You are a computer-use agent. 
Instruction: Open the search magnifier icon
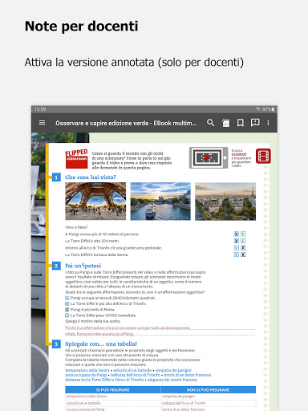pos(211,123)
